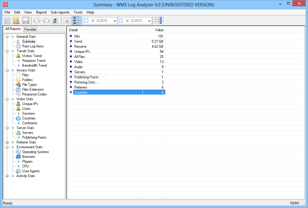Image resolution: width=308 pixels, height=208 pixels.
Task: Click the Raw Log Items table icon
Action: tap(18, 46)
